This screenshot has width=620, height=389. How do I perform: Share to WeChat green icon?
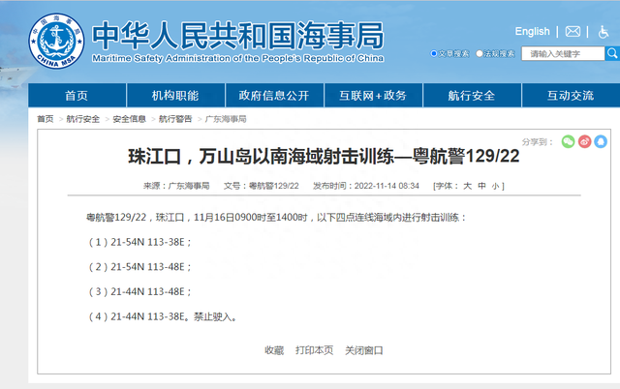(x=569, y=141)
